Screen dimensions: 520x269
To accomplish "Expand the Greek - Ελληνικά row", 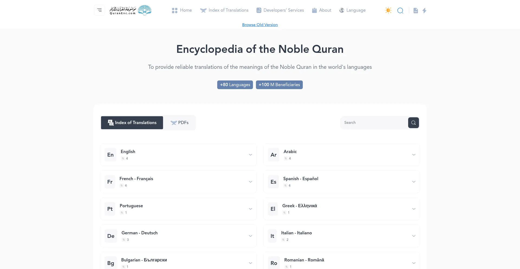I will 414,209.
